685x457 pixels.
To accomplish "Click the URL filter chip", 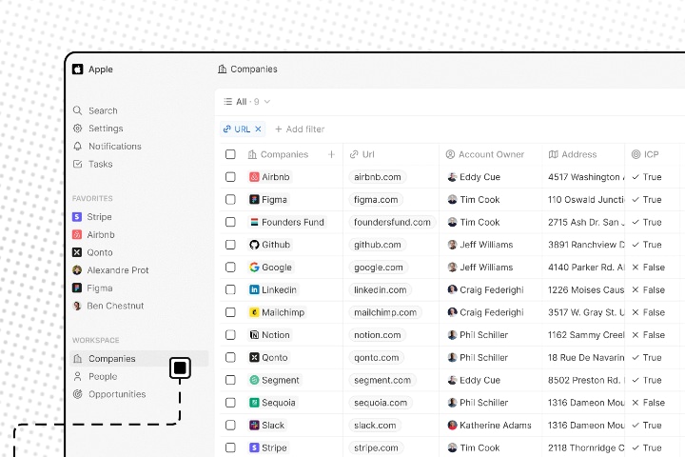I will (243, 129).
